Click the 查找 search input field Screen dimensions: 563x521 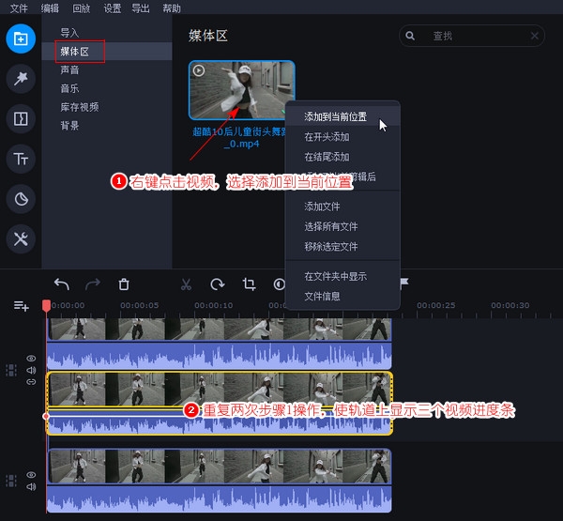click(472, 36)
